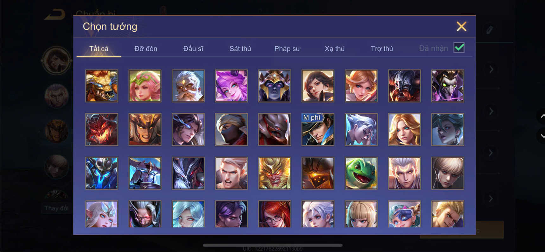Image resolution: width=545 pixels, height=252 pixels.
Task: Choose the green-eyed purple joker hero
Action: tap(447, 86)
